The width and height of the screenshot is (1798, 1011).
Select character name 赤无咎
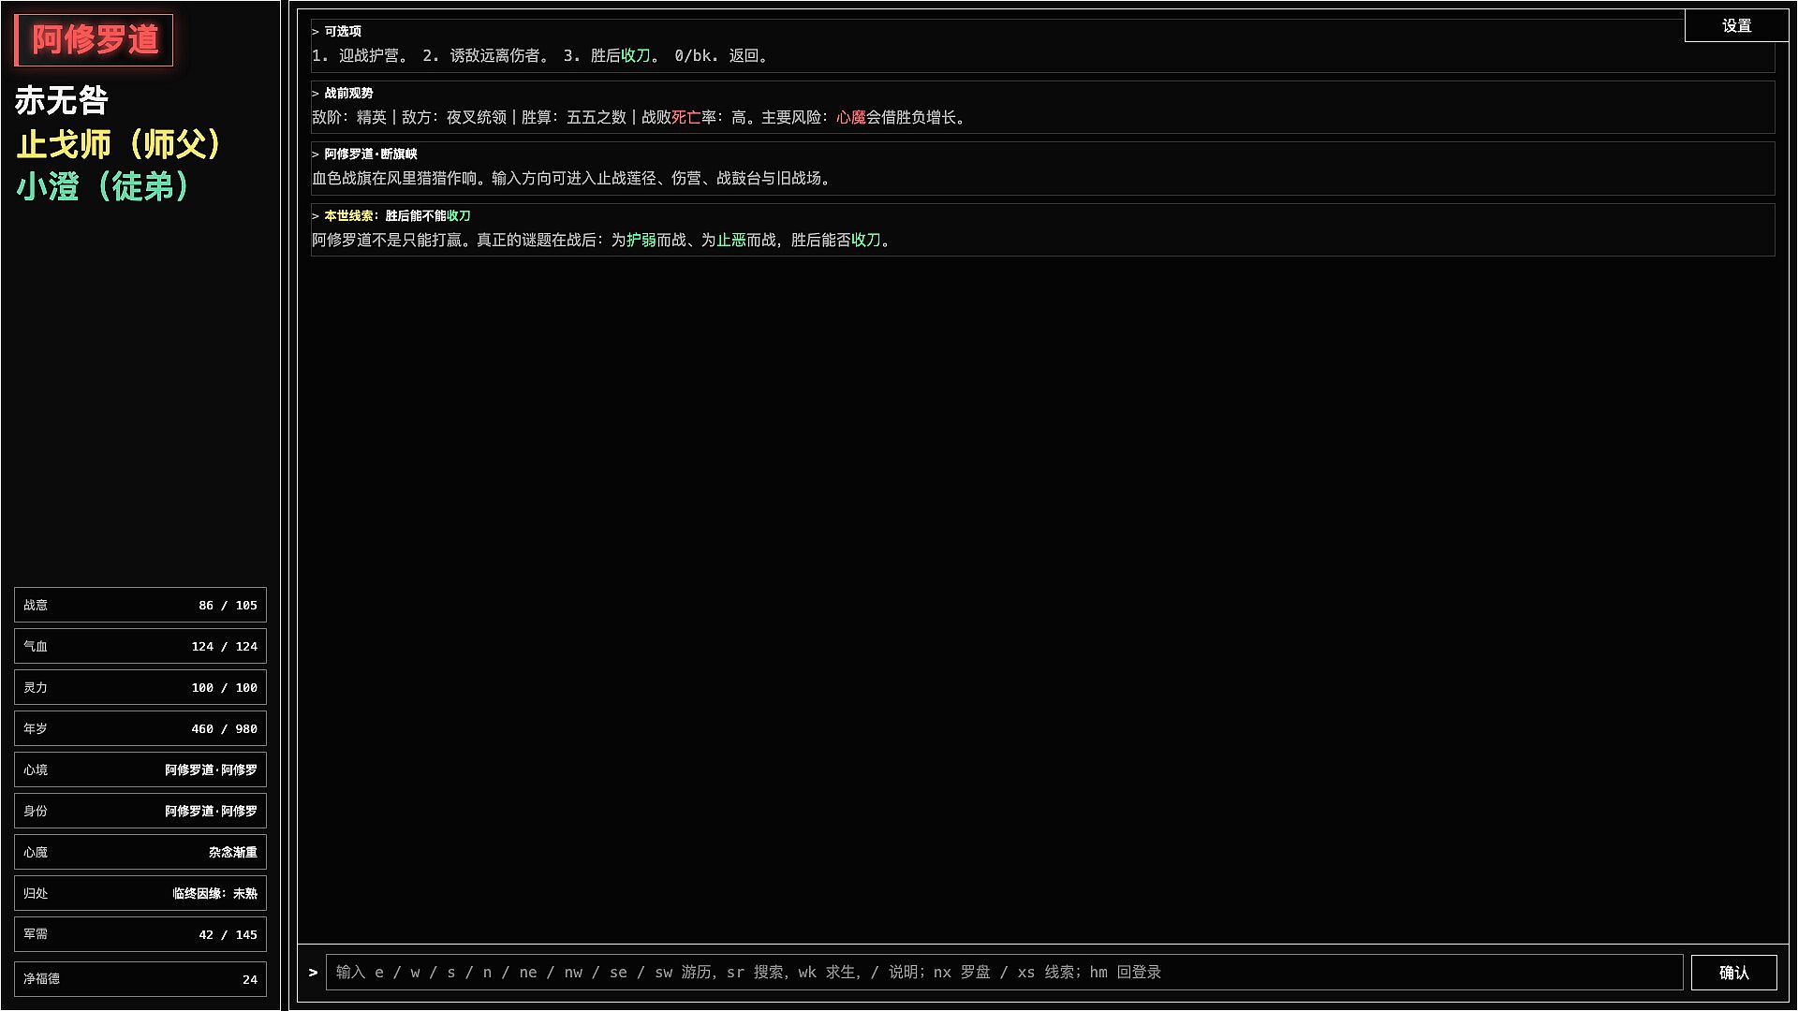[x=62, y=100]
